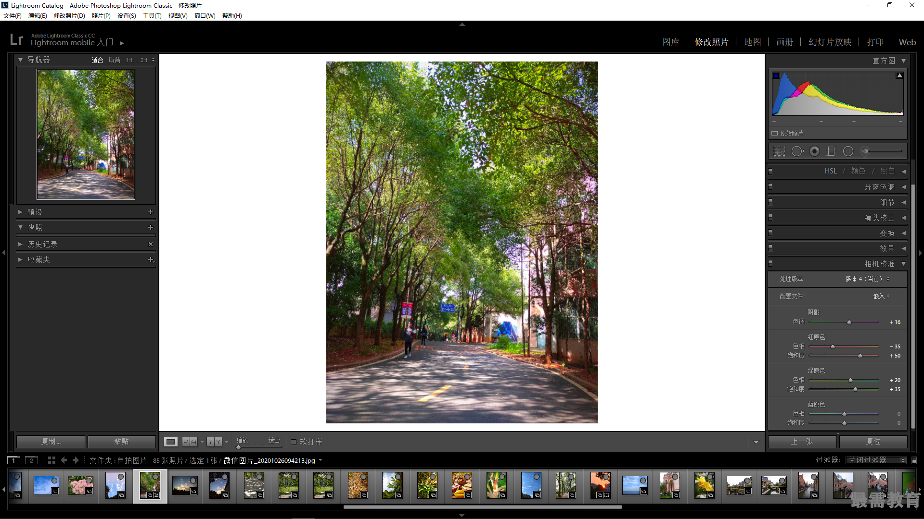Screen dimensions: 924x519
Task: Open toolbar content options dropdown
Action: [756, 442]
